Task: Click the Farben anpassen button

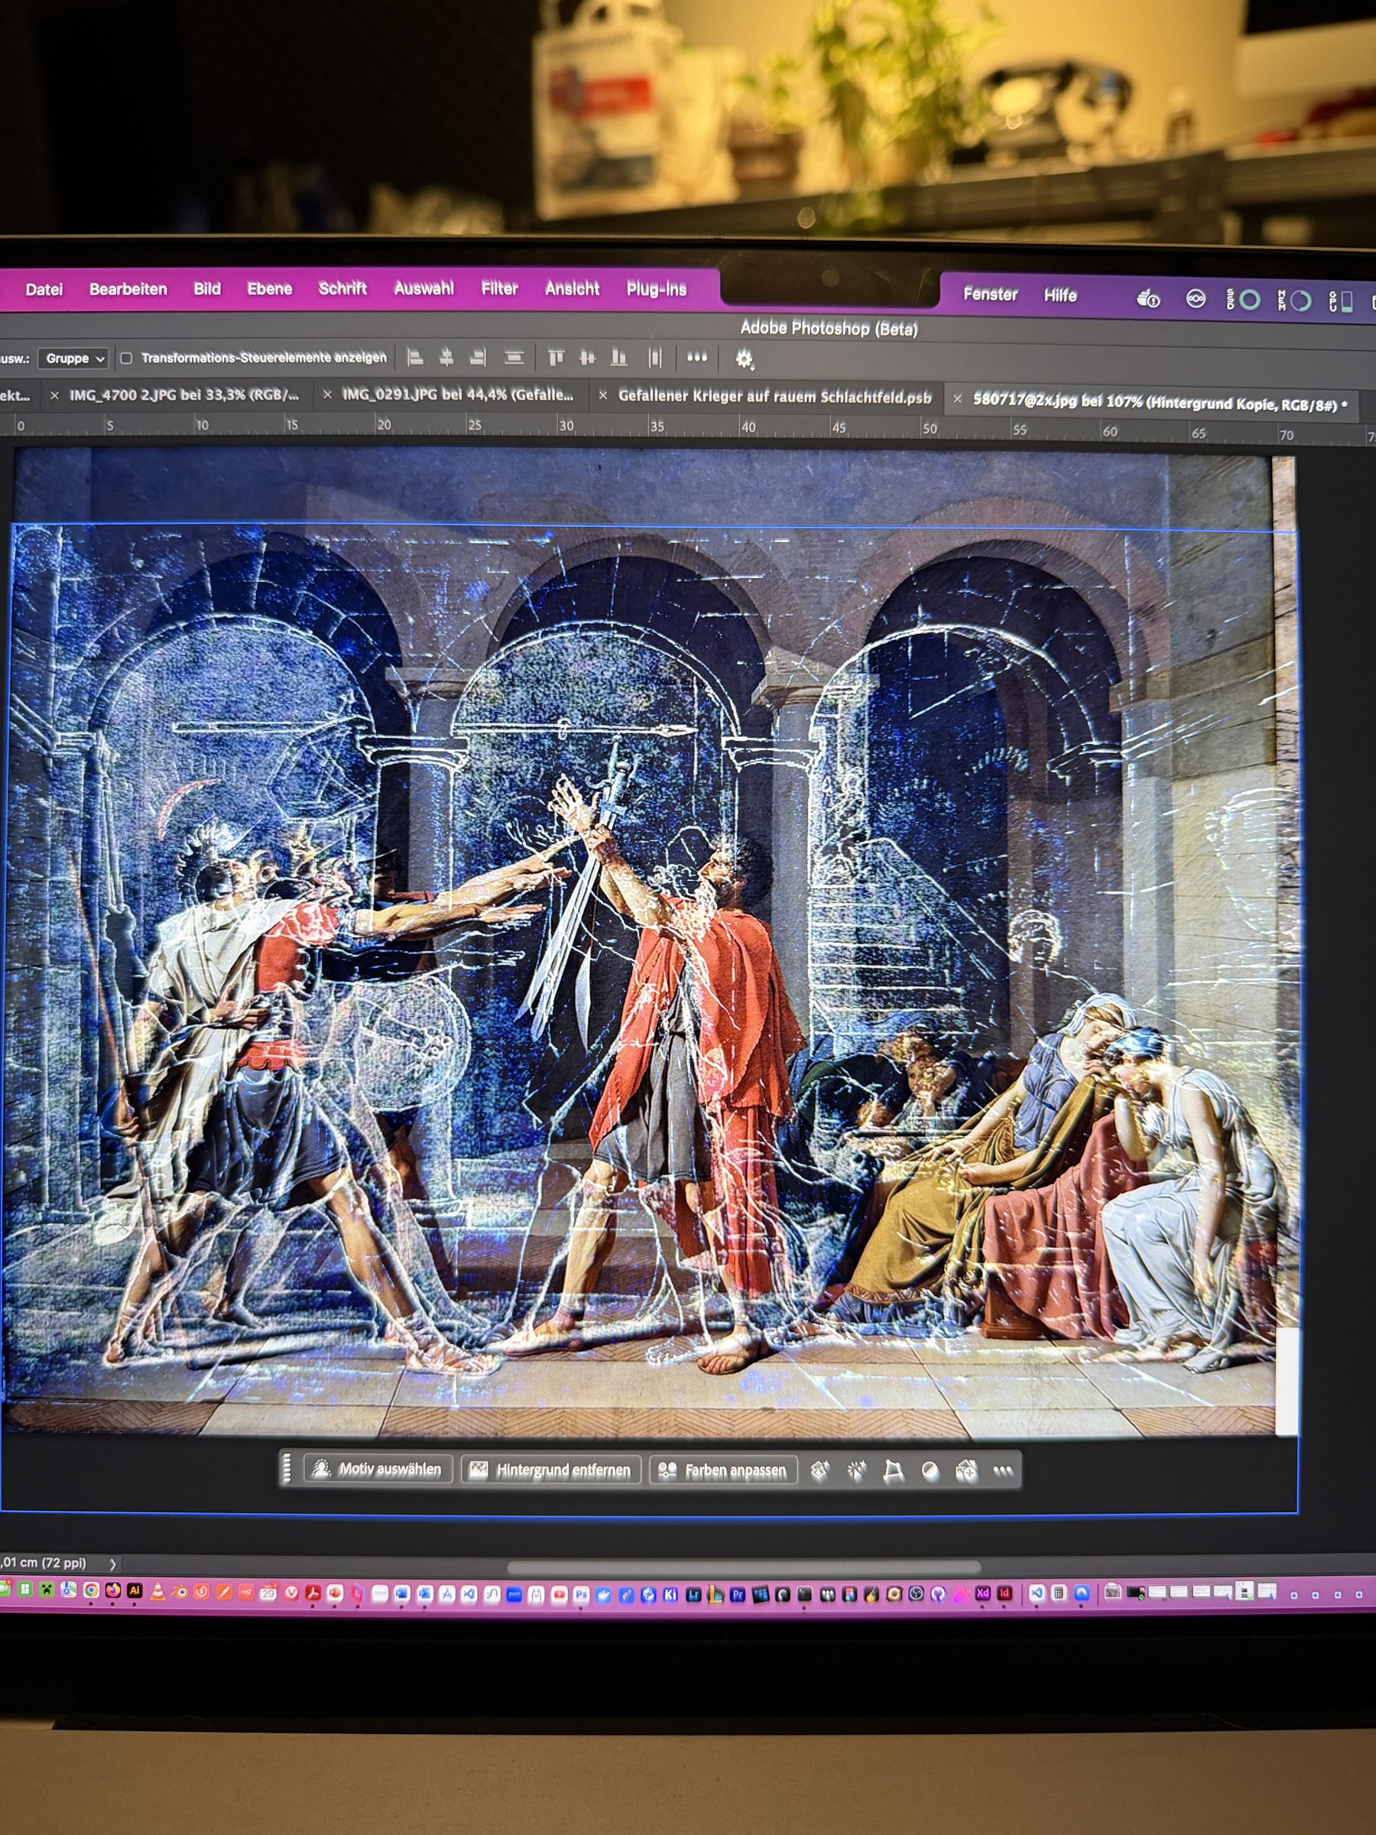Action: pyautogui.click(x=724, y=1471)
